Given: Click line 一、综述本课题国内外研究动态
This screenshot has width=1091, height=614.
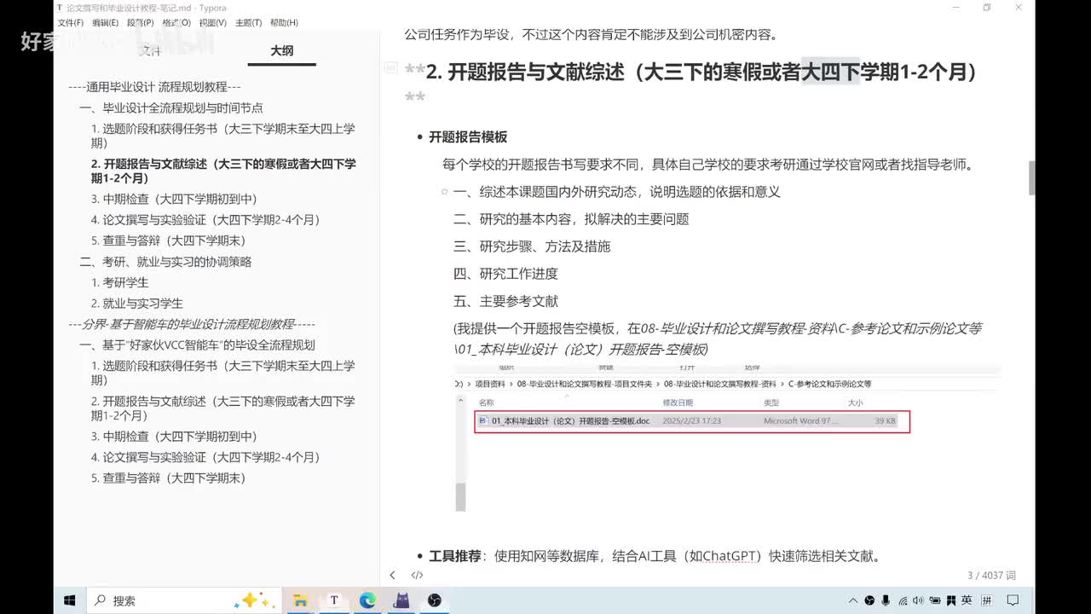Looking at the screenshot, I should (616, 192).
